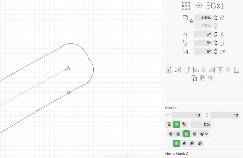Open the Not a Mask dropdown

point(177,154)
